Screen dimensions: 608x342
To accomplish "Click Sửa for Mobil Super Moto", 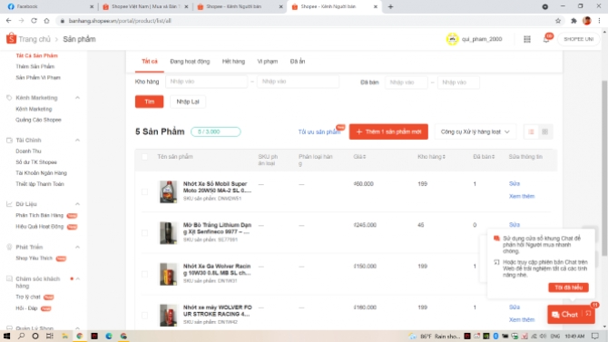I will click(515, 183).
